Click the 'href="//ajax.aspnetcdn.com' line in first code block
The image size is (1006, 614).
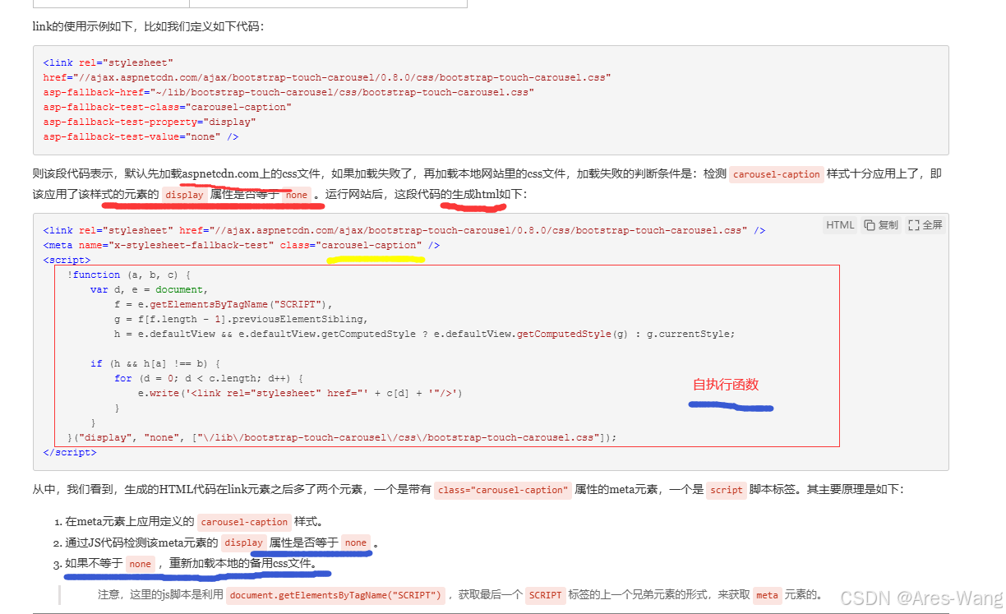click(327, 77)
